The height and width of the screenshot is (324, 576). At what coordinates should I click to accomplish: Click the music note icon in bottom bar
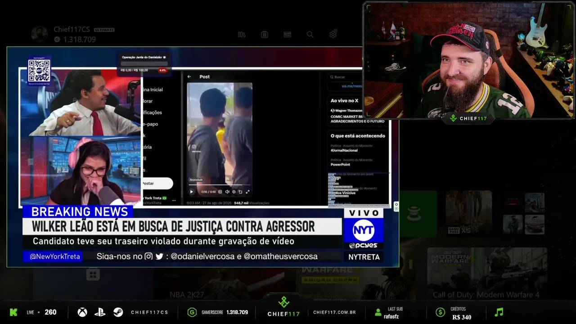pyautogui.click(x=499, y=312)
